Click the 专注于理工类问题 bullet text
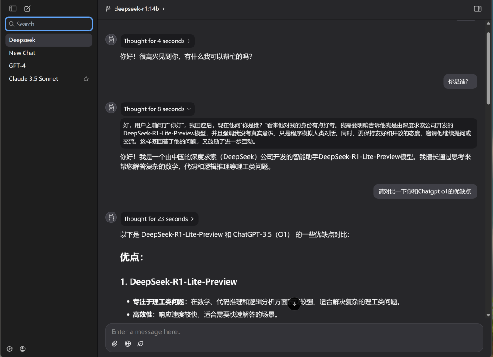 (158, 302)
